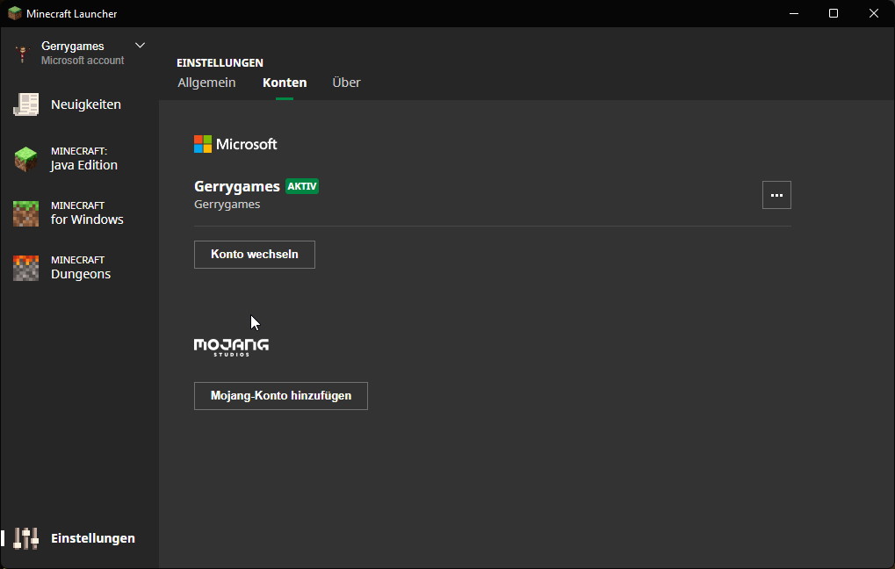Click the 'Microsoft account' subtitle text
Image resolution: width=895 pixels, height=569 pixels.
coord(83,61)
